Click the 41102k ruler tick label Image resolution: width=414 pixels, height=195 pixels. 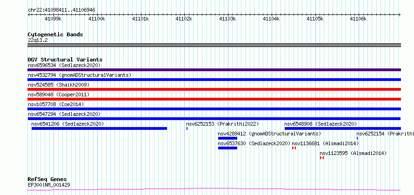click(184, 19)
